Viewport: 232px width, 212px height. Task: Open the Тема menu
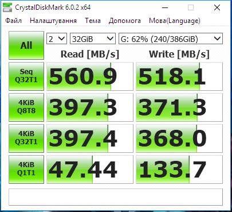pyautogui.click(x=93, y=21)
